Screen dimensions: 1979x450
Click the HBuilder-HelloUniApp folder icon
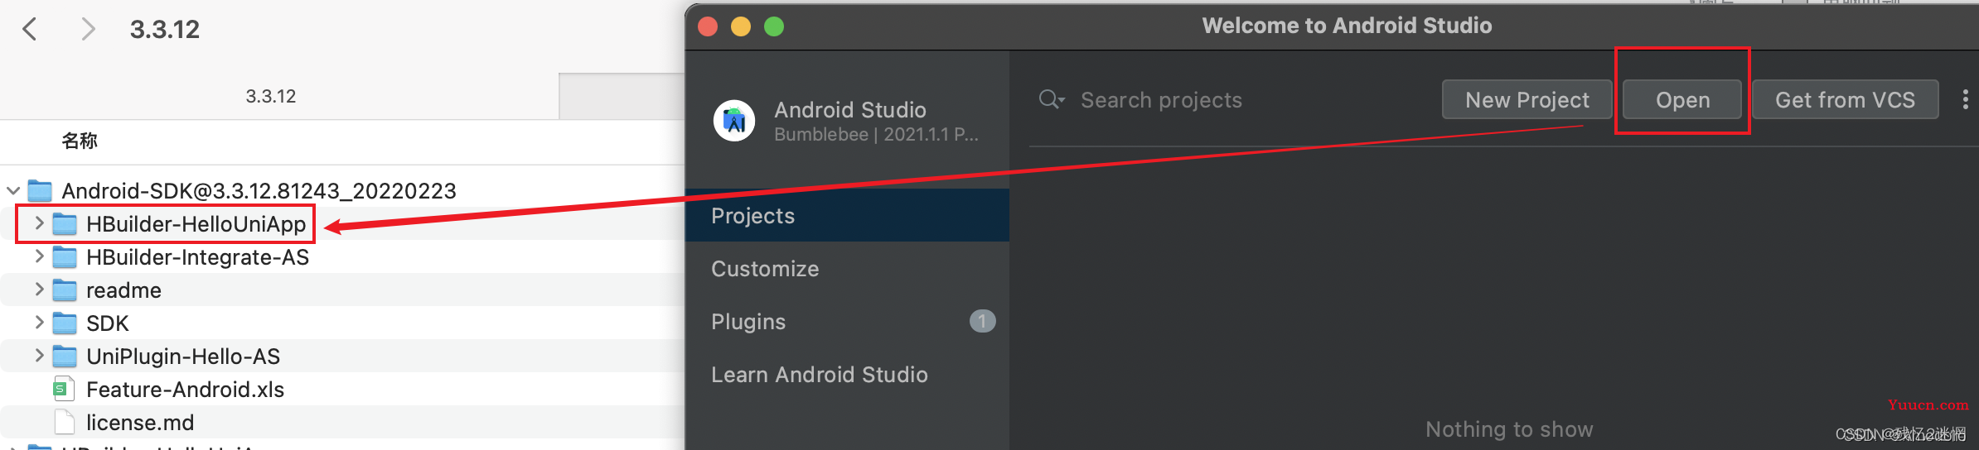click(65, 224)
